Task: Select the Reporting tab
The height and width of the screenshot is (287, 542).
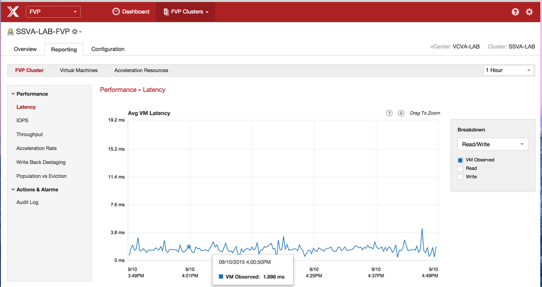Action: point(64,49)
